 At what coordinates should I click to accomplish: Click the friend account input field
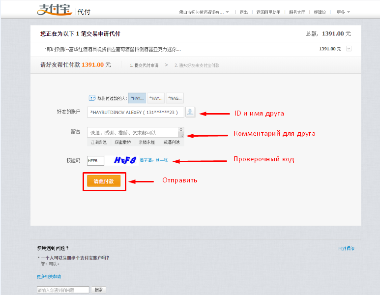point(136,112)
